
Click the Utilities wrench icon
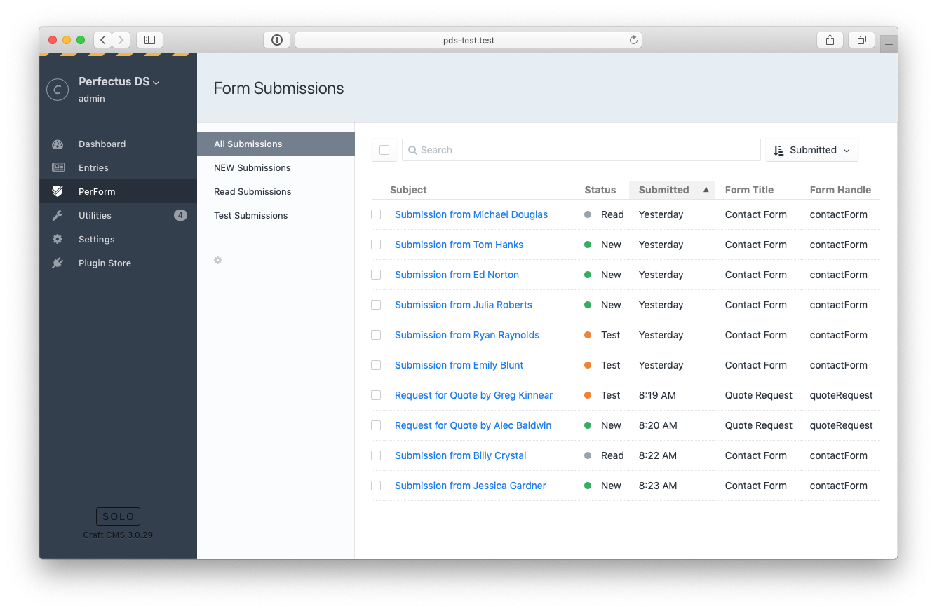[x=58, y=216]
